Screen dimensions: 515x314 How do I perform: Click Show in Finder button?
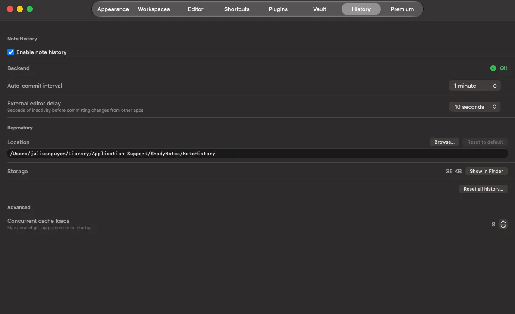(486, 171)
